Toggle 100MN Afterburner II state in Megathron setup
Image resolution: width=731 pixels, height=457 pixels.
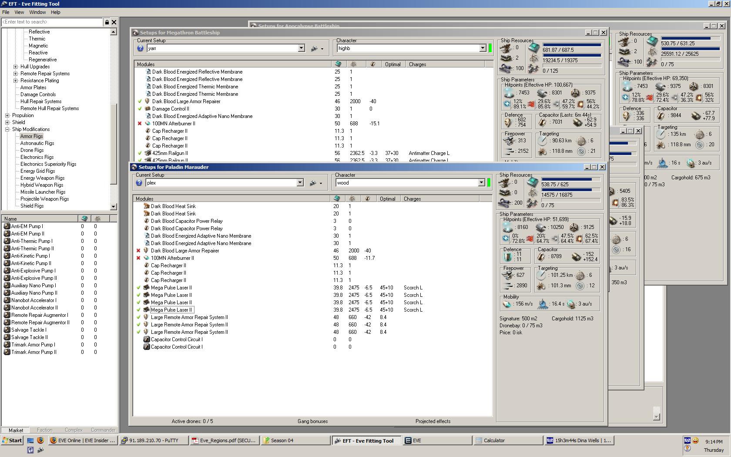coord(140,124)
